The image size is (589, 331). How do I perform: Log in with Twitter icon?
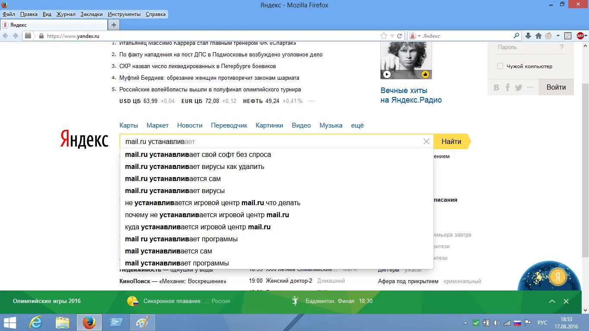519,87
